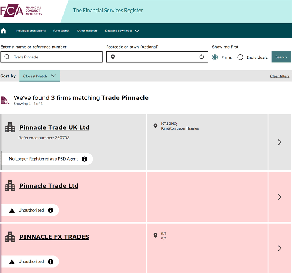This screenshot has height=273, width=292.
Task: Open PINNACLE FX TRADES via right chevron
Action: coord(280,248)
